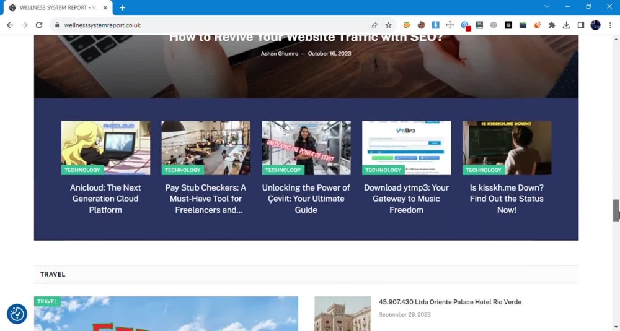
Task: Click the green TRAVEL category tag
Action: [x=47, y=301]
